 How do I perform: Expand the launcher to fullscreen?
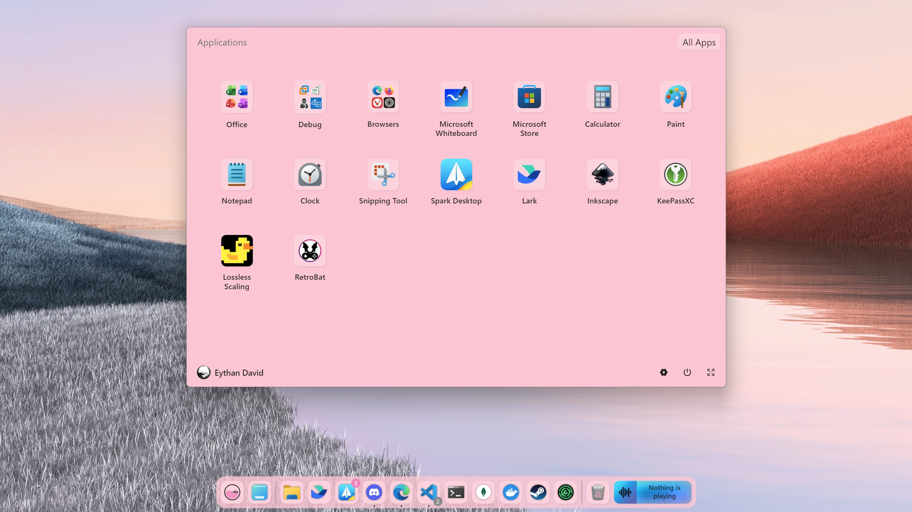[x=711, y=372]
